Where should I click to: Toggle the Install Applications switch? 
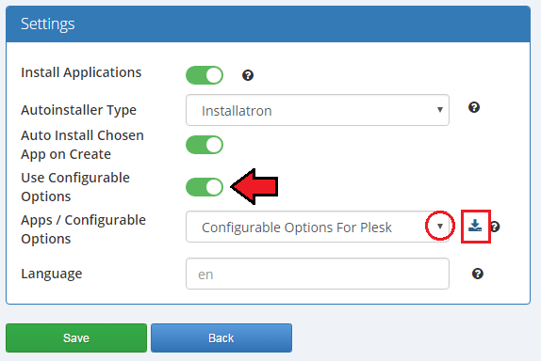(205, 75)
